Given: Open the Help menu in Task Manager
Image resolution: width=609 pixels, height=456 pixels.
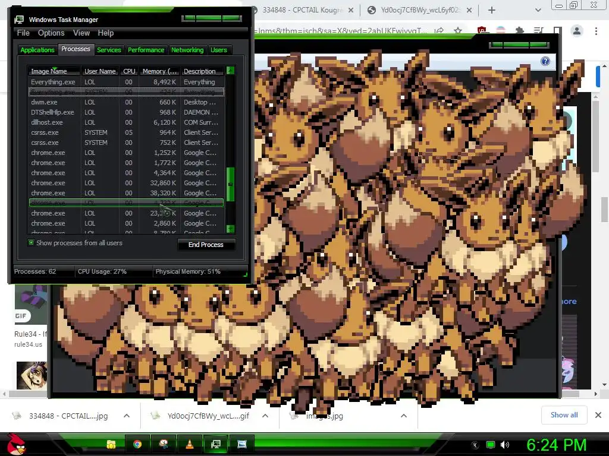Looking at the screenshot, I should click(106, 33).
